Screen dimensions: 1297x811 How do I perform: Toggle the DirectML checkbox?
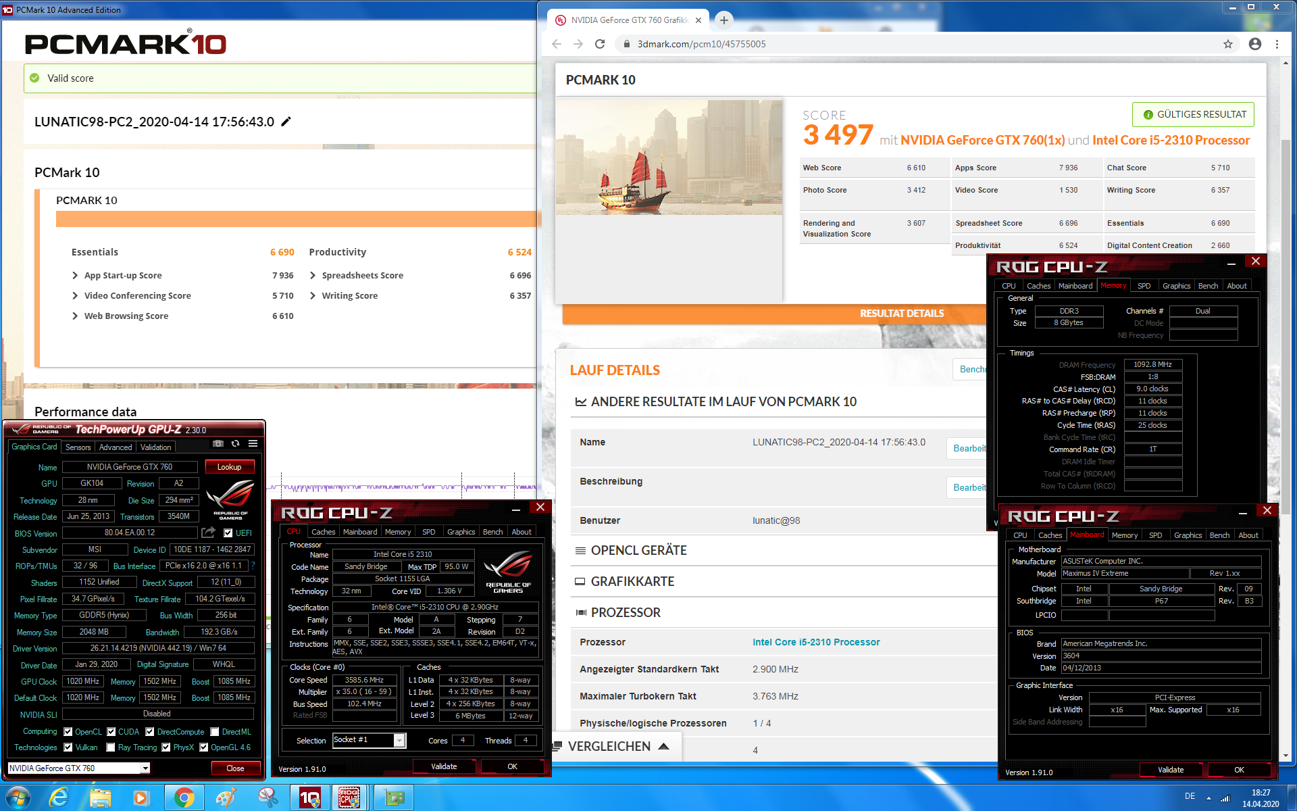(x=215, y=731)
